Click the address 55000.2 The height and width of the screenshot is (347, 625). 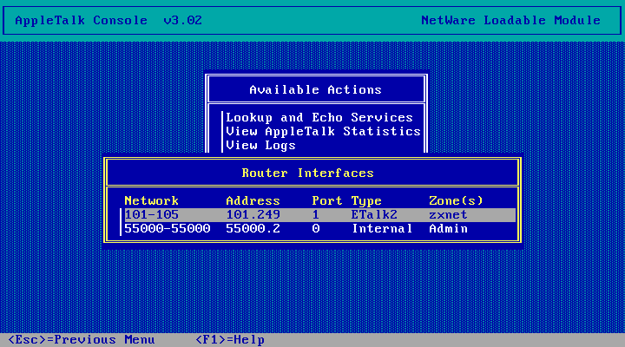pyautogui.click(x=253, y=229)
